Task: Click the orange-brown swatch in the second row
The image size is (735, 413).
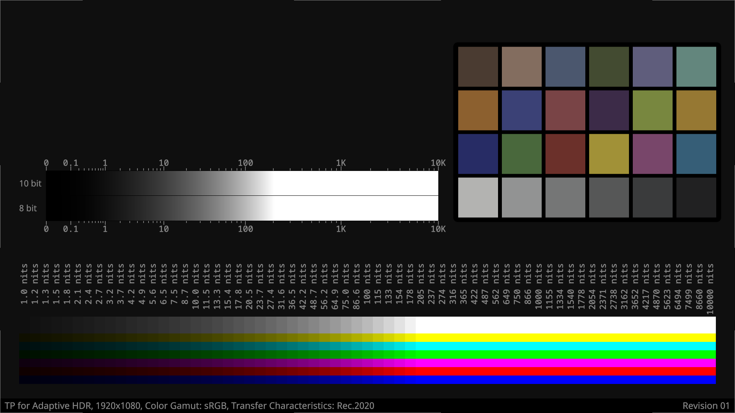Action: point(478,110)
